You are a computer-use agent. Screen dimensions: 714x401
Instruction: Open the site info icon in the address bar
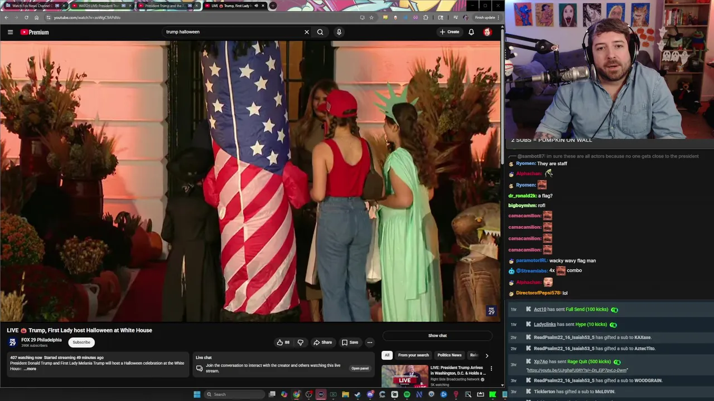point(48,17)
